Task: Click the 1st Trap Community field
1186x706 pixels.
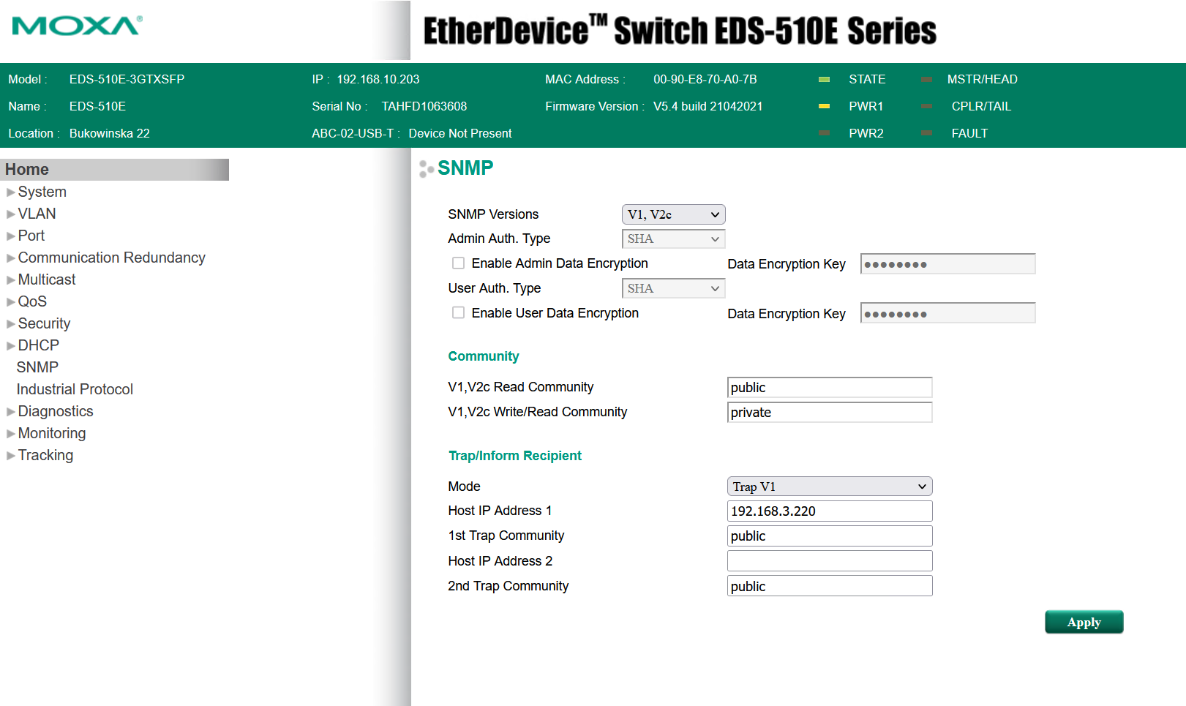Action: pyautogui.click(x=830, y=536)
